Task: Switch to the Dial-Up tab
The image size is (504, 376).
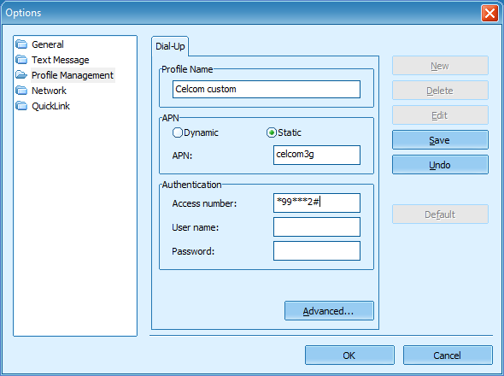Action: pos(170,46)
